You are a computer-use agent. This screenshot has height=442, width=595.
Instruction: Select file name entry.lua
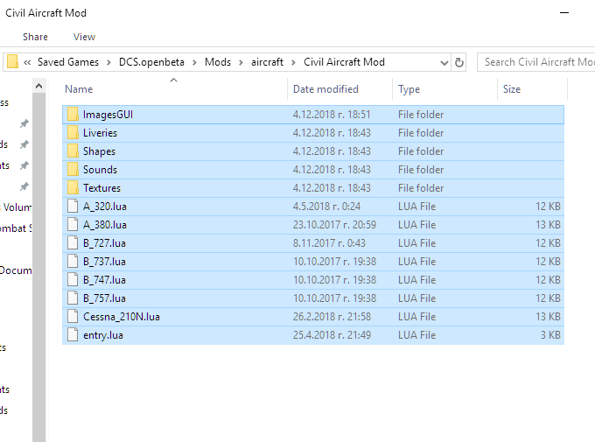click(103, 335)
